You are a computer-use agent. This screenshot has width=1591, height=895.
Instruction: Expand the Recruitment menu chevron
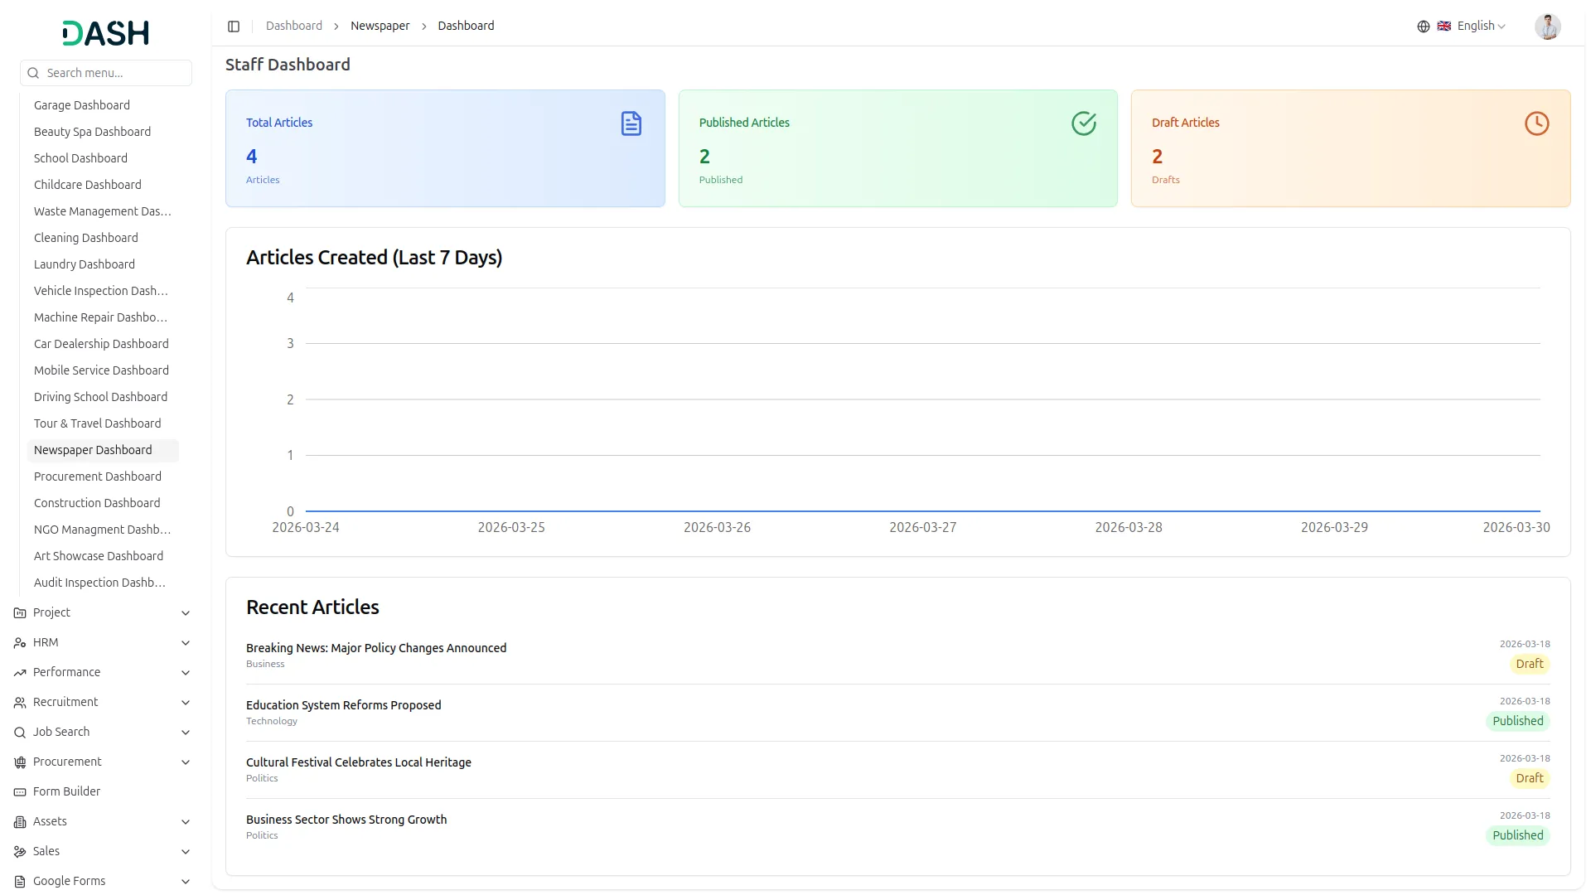[186, 703]
